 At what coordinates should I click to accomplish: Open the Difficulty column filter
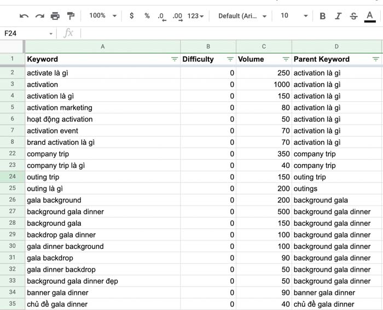coord(230,59)
